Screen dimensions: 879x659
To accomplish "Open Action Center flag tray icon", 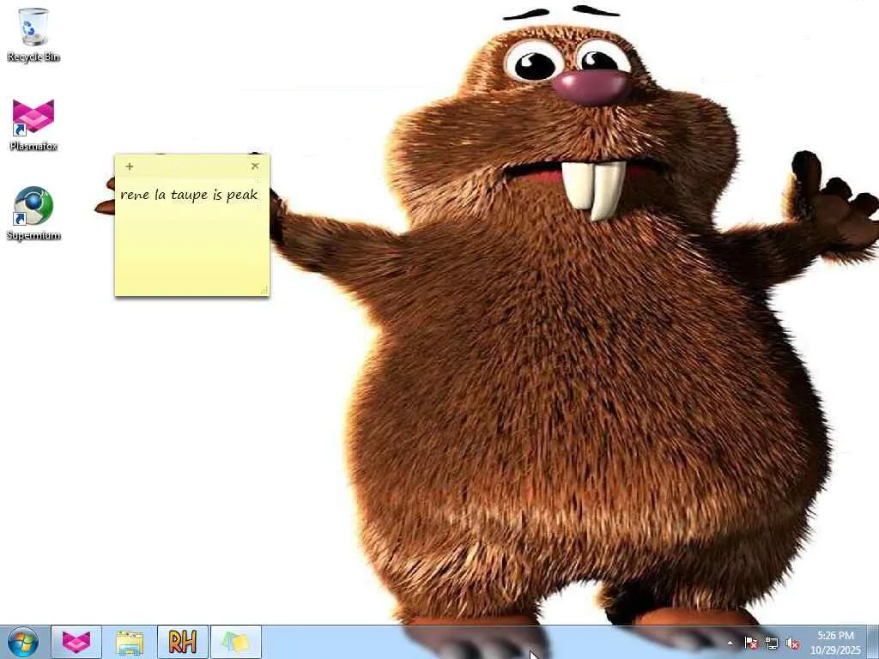I will (750, 644).
